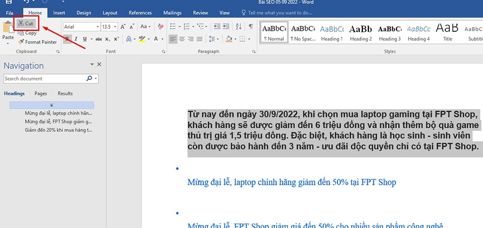483x228 pixels.
Task: Toggle Italic formatting
Action: 76,39
